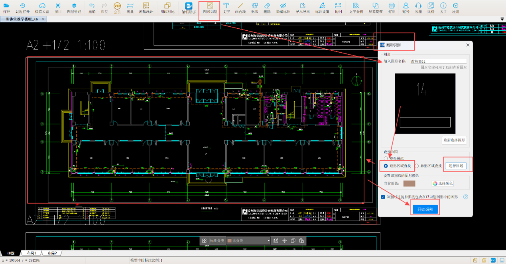Screen dimensions: 506x264
Task: Switch to the 布局1 layout tab
Action: coord(32,253)
